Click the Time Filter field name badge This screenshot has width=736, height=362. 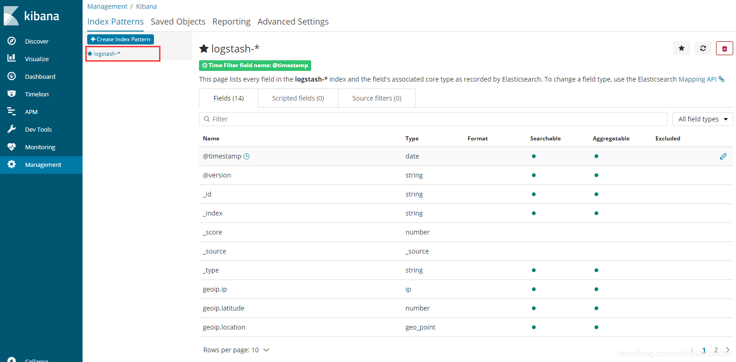tap(255, 65)
